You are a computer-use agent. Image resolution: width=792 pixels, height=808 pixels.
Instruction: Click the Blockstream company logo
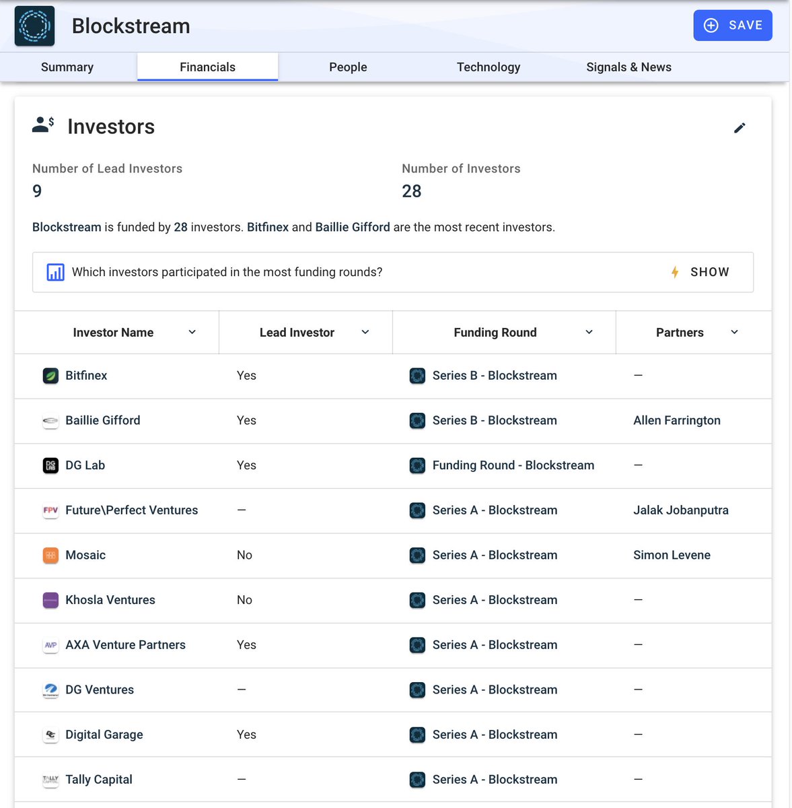(x=34, y=26)
